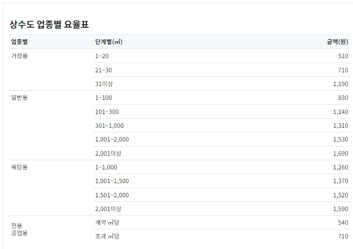Click the amount '830'
Screen dimensions: 353x249
[343, 98]
